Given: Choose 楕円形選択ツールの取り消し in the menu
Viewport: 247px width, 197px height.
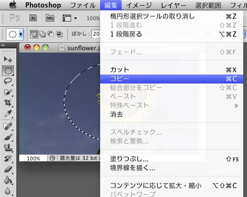Looking at the screenshot, I should 172,16.
